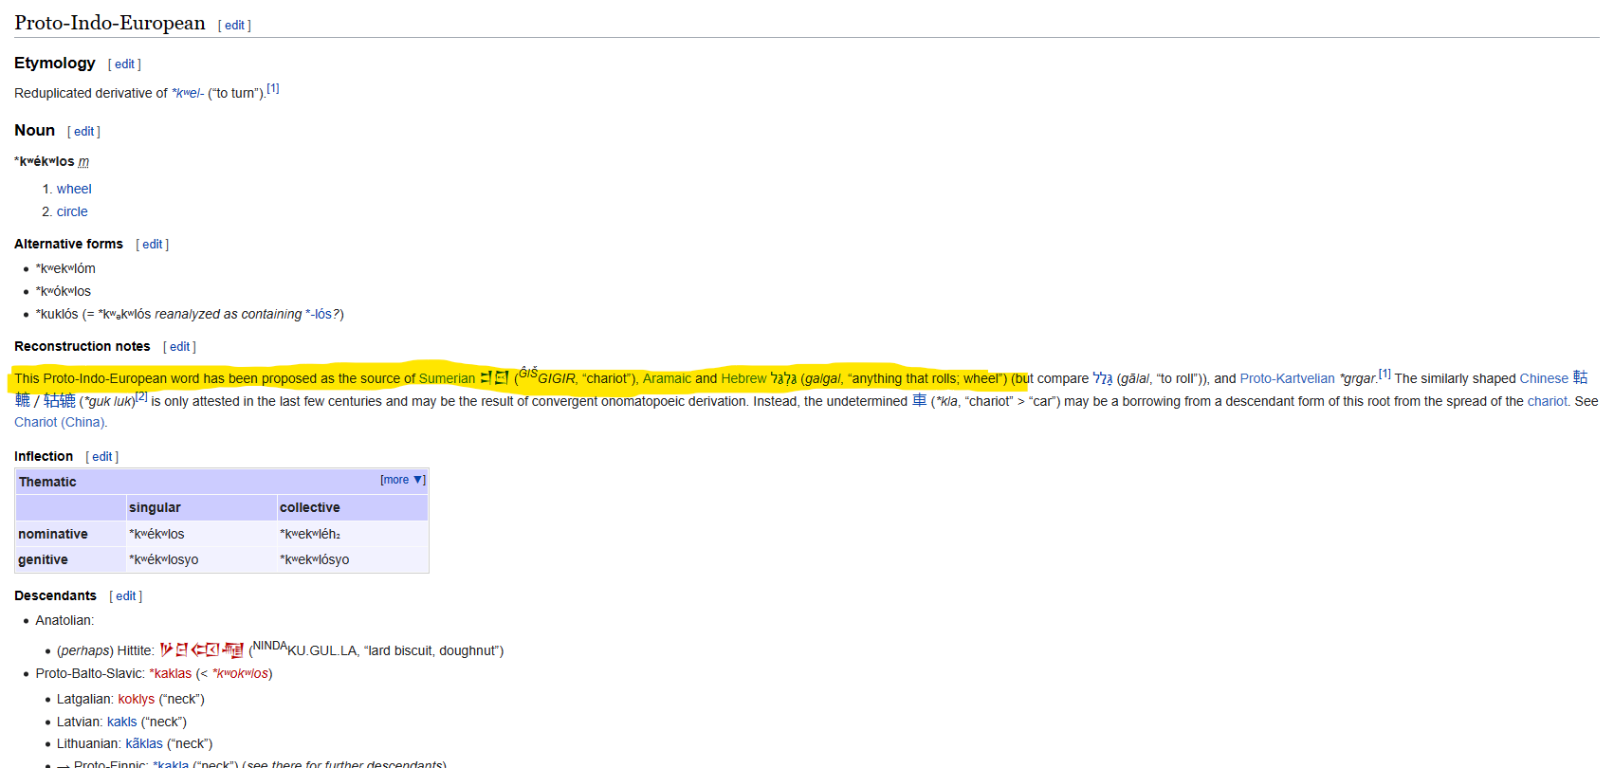
Task: Open the Aramaic language link
Action: (667, 378)
